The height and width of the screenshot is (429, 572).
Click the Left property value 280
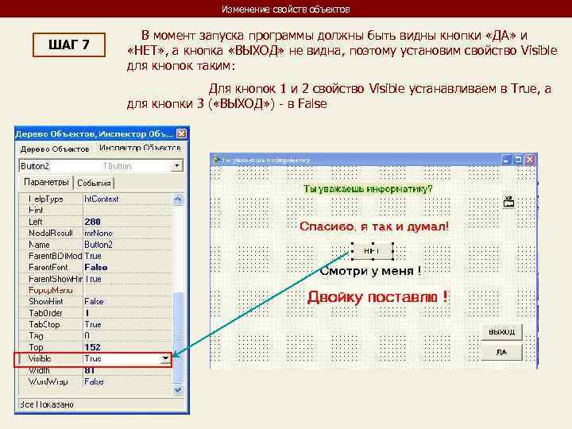click(92, 222)
